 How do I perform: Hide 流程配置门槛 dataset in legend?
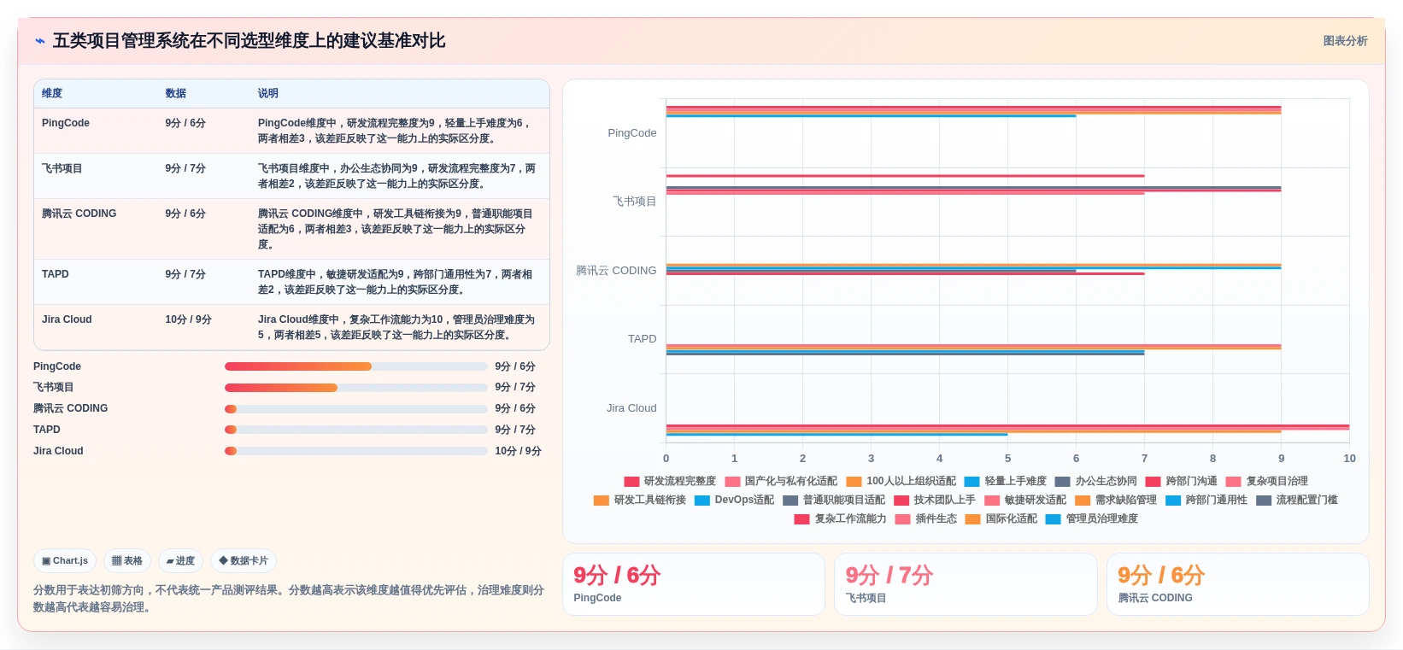(1297, 501)
